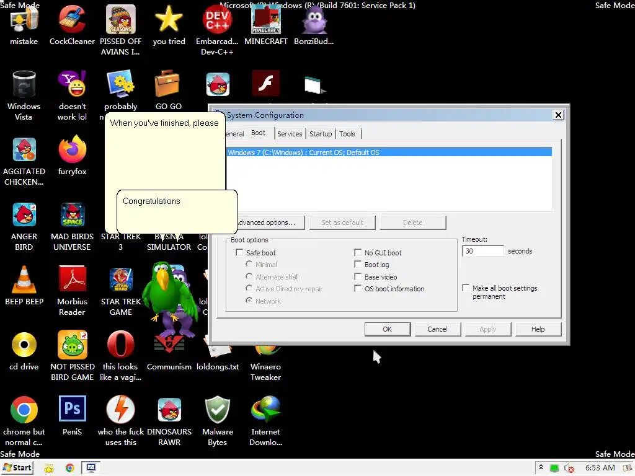635x476 pixels.
Task: Confirm with the OK button
Action: 387,329
